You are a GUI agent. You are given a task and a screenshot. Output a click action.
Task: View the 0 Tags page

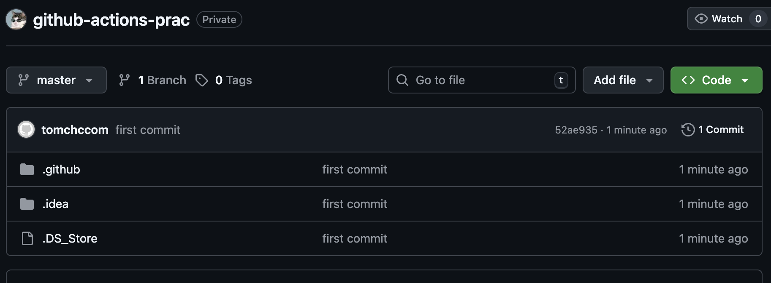pyautogui.click(x=233, y=80)
